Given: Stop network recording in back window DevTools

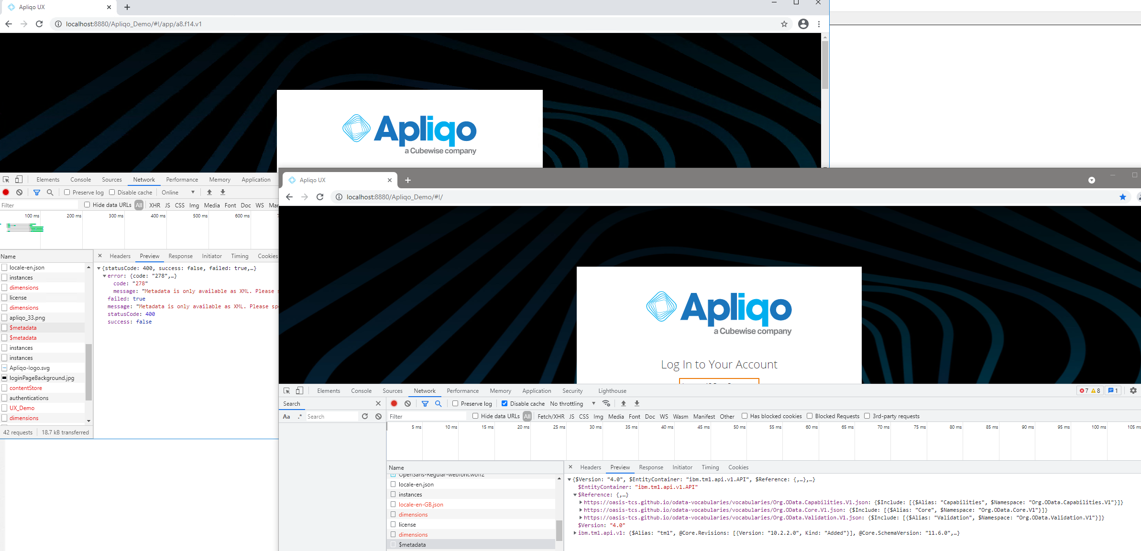Looking at the screenshot, I should [6, 192].
